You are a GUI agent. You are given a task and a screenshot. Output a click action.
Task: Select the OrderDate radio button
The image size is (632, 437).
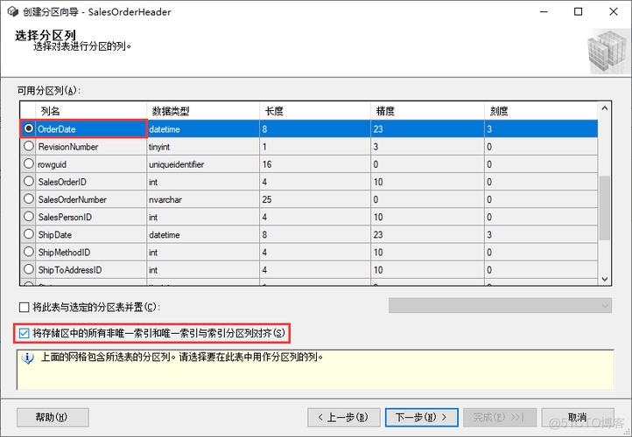(29, 128)
